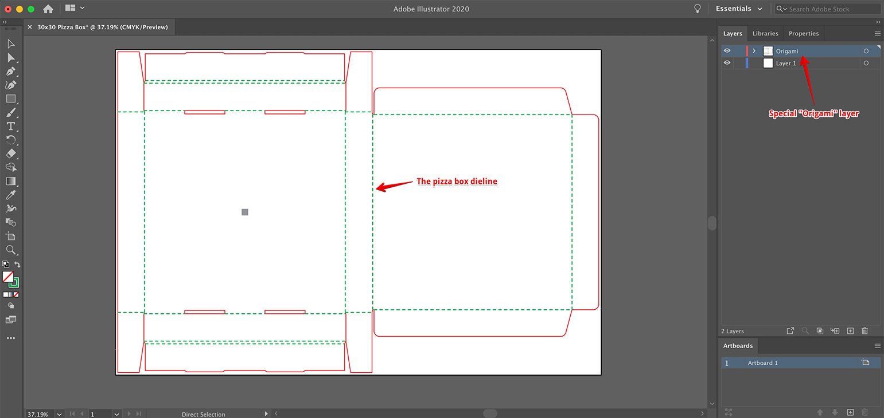Open the zoom level dropdown

(x=59, y=413)
